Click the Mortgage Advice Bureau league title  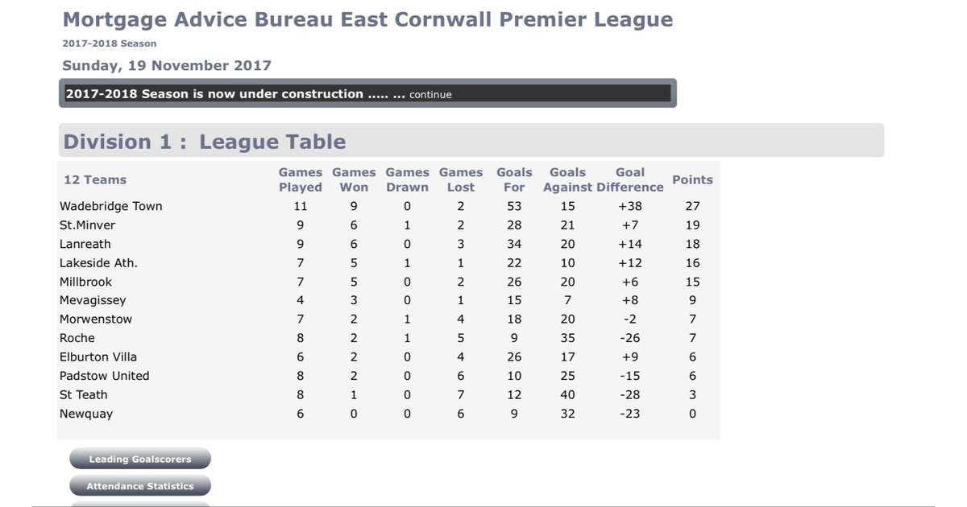click(x=367, y=19)
